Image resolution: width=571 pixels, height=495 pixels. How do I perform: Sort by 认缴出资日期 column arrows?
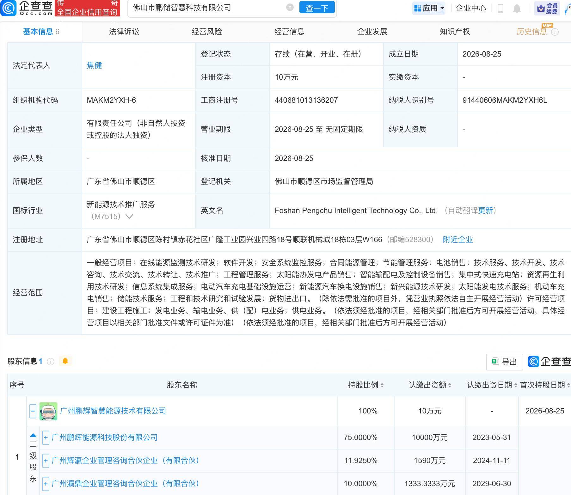[516, 385]
